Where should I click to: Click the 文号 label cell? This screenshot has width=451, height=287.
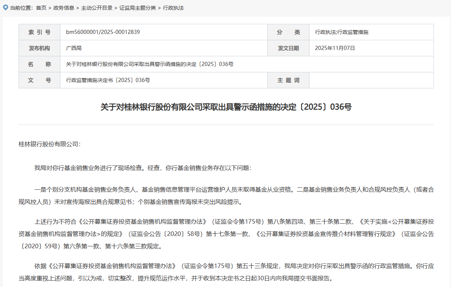click(x=39, y=80)
